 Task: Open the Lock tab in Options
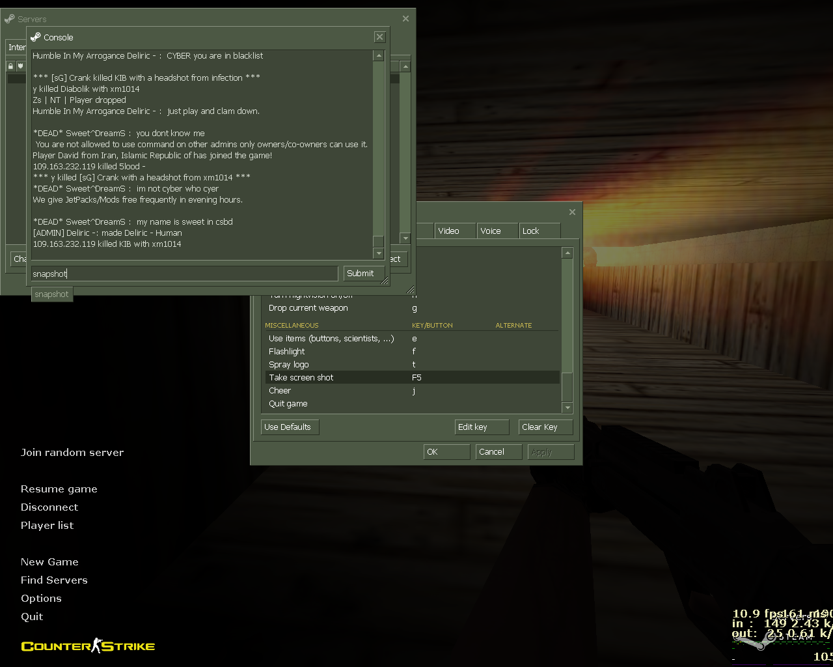click(539, 231)
